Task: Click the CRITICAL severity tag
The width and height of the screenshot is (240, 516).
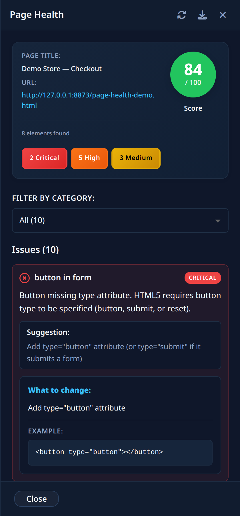Action: (203, 278)
